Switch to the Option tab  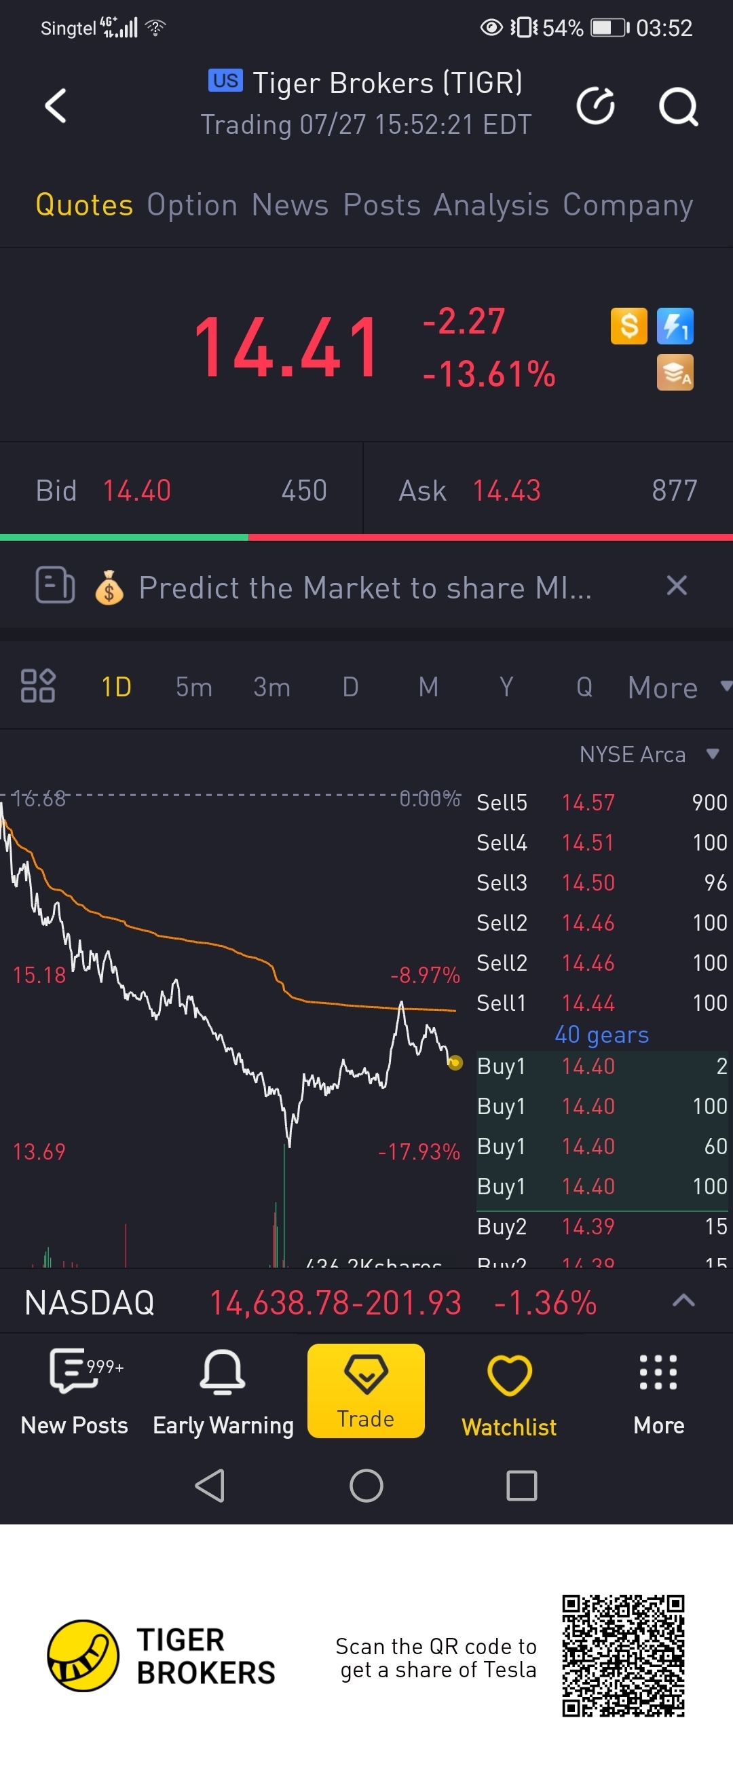pyautogui.click(x=192, y=204)
